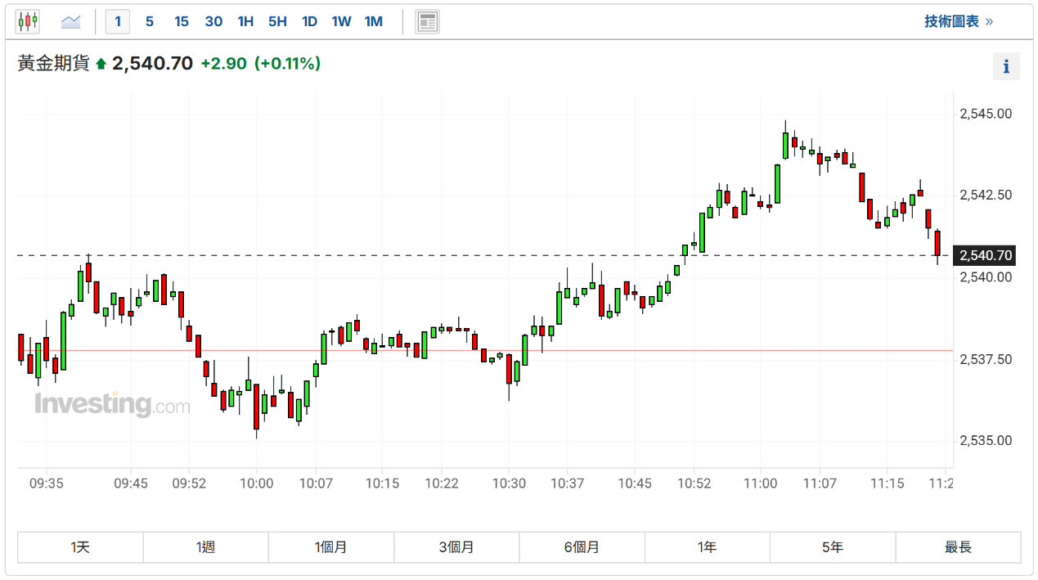Set chart interval to 30 minutes
This screenshot has height=580, width=1038.
[x=213, y=21]
